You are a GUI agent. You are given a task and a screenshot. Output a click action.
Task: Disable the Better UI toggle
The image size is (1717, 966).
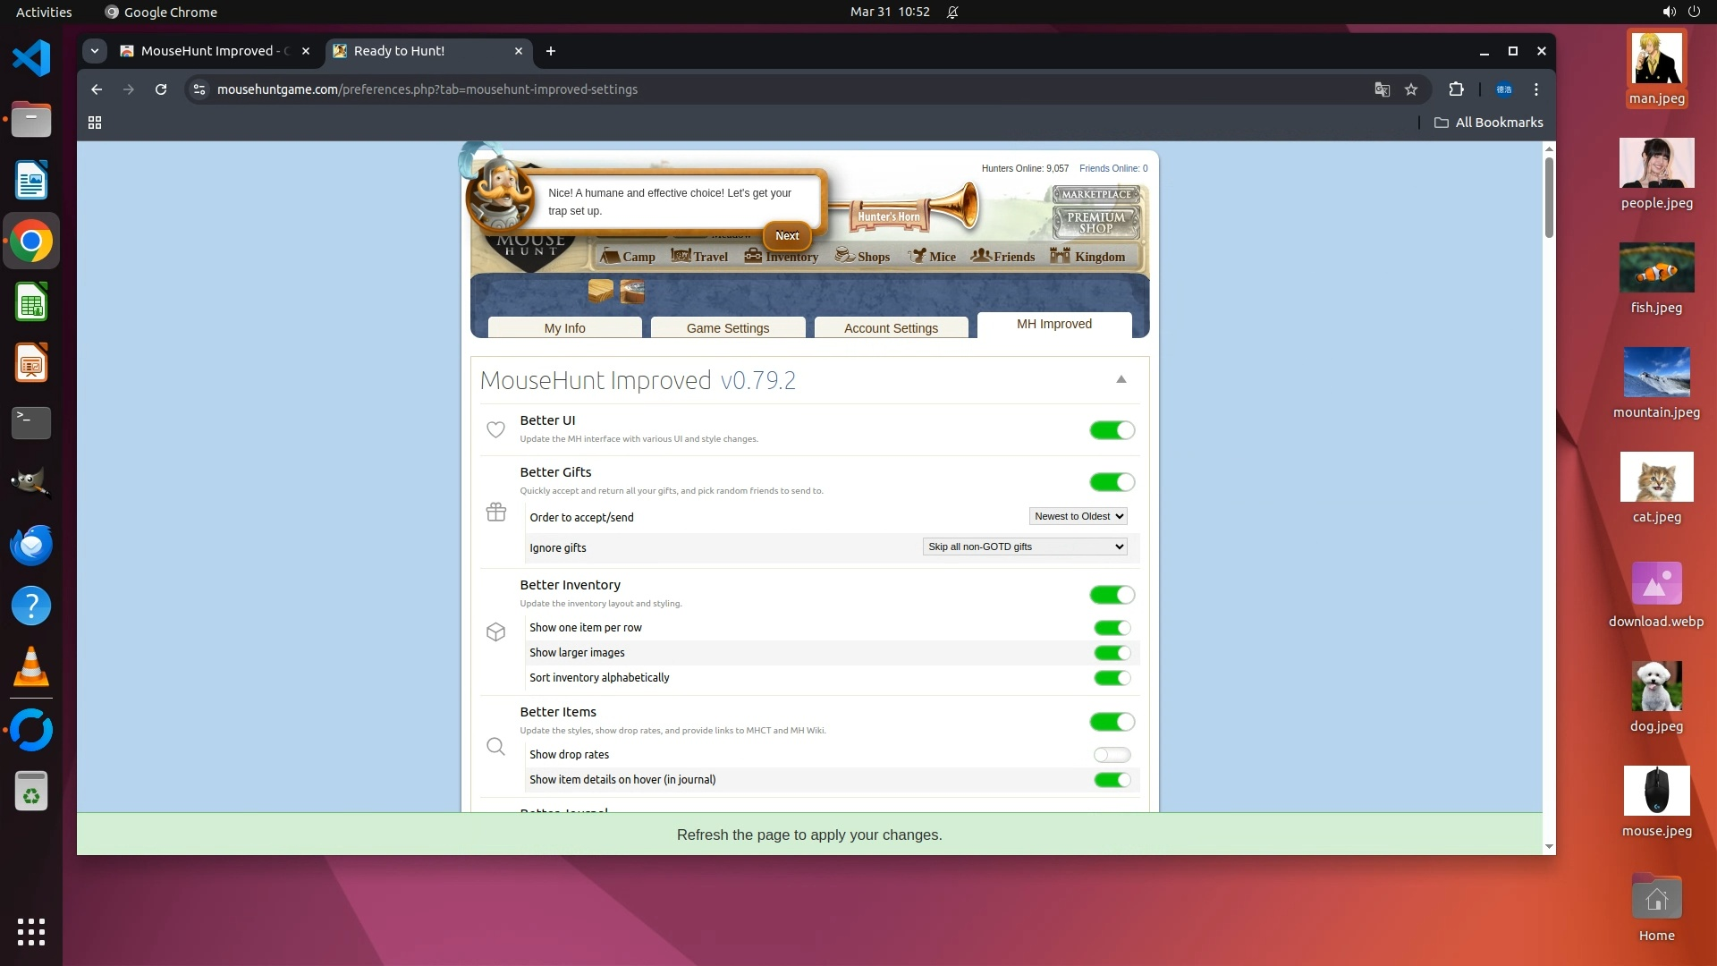[x=1112, y=430]
